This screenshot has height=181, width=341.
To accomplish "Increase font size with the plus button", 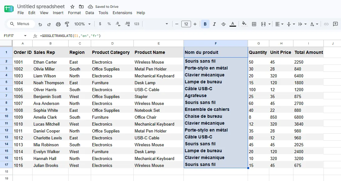I will (195, 24).
